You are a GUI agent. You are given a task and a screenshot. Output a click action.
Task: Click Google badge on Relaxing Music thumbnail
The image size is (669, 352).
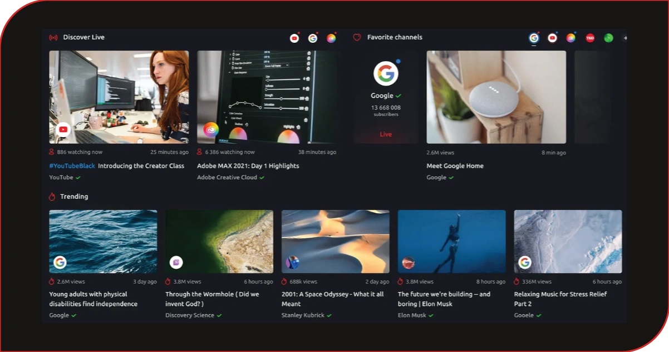point(524,262)
